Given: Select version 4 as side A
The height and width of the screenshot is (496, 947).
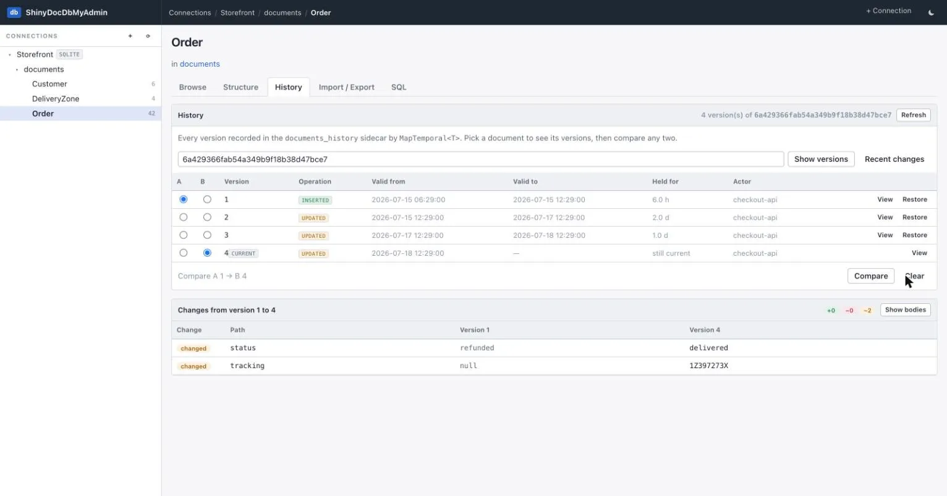Looking at the screenshot, I should click(184, 253).
